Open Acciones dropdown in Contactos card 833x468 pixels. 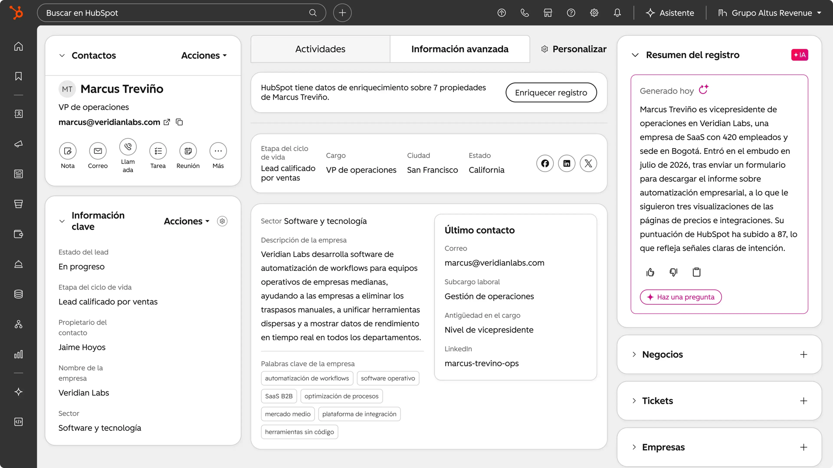(x=204, y=55)
